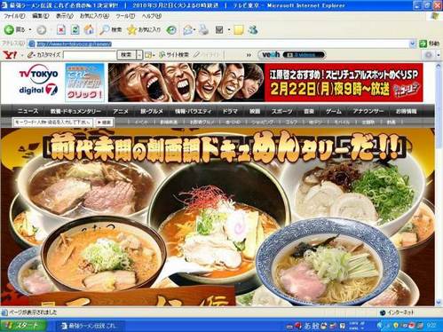The width and height of the screenshot is (443, 332).
Task: Click the 映画 navigation tab
Action: point(255,111)
